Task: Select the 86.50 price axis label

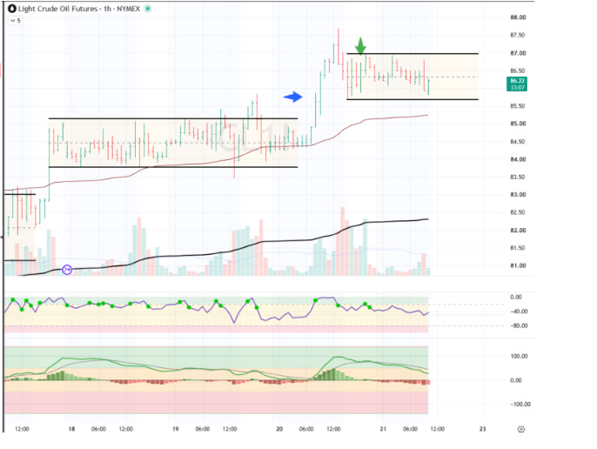Action: click(x=518, y=70)
